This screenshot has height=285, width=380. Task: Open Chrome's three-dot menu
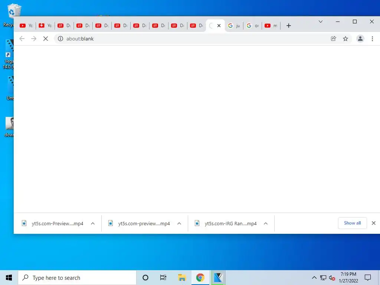(x=372, y=39)
